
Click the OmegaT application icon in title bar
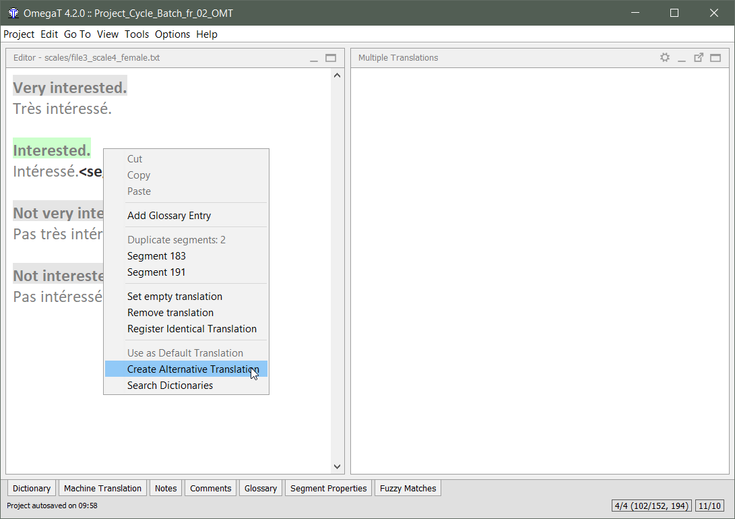coord(13,13)
